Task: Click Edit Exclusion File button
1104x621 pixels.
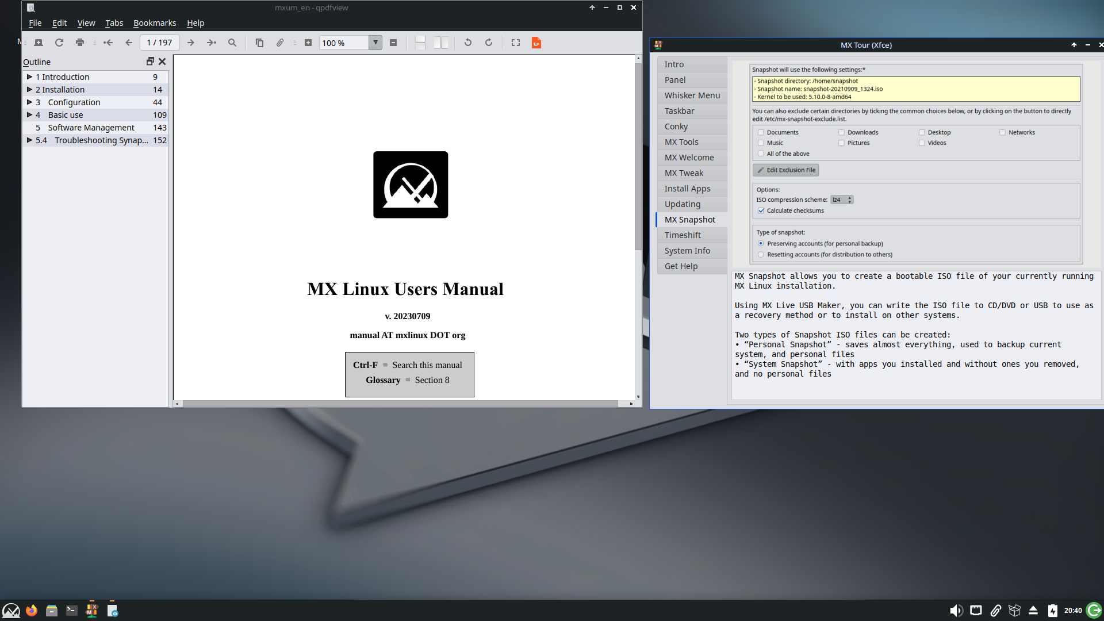Action: click(x=785, y=170)
